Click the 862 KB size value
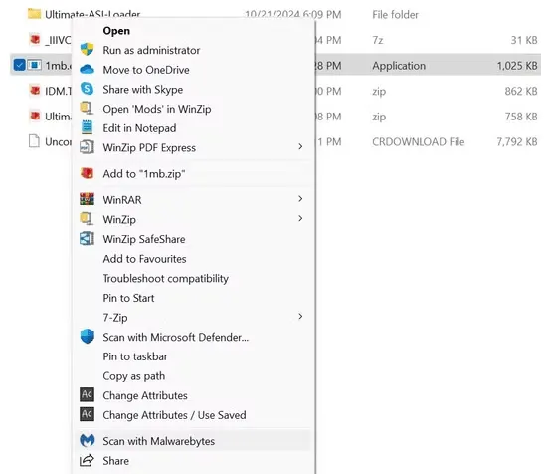The image size is (548, 474). tap(521, 91)
